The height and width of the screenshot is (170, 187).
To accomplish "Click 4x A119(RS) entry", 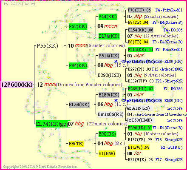I will (x=139, y=108).
